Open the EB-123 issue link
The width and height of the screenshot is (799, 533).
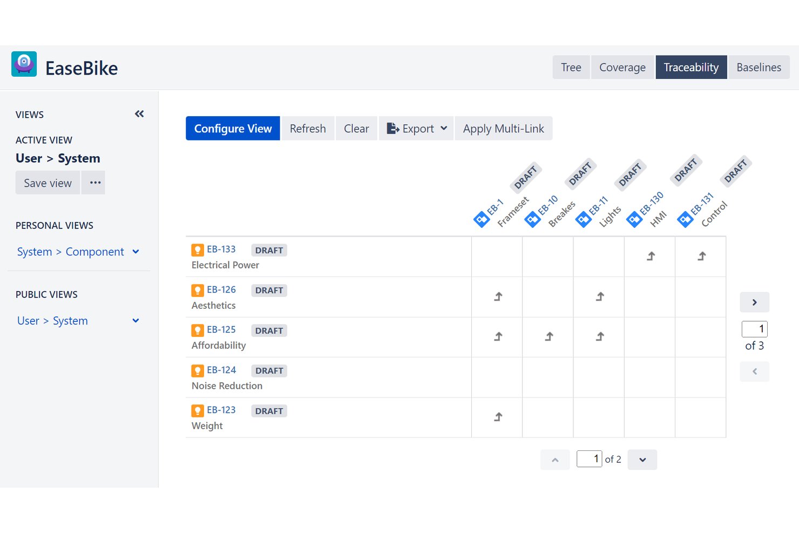[221, 410]
